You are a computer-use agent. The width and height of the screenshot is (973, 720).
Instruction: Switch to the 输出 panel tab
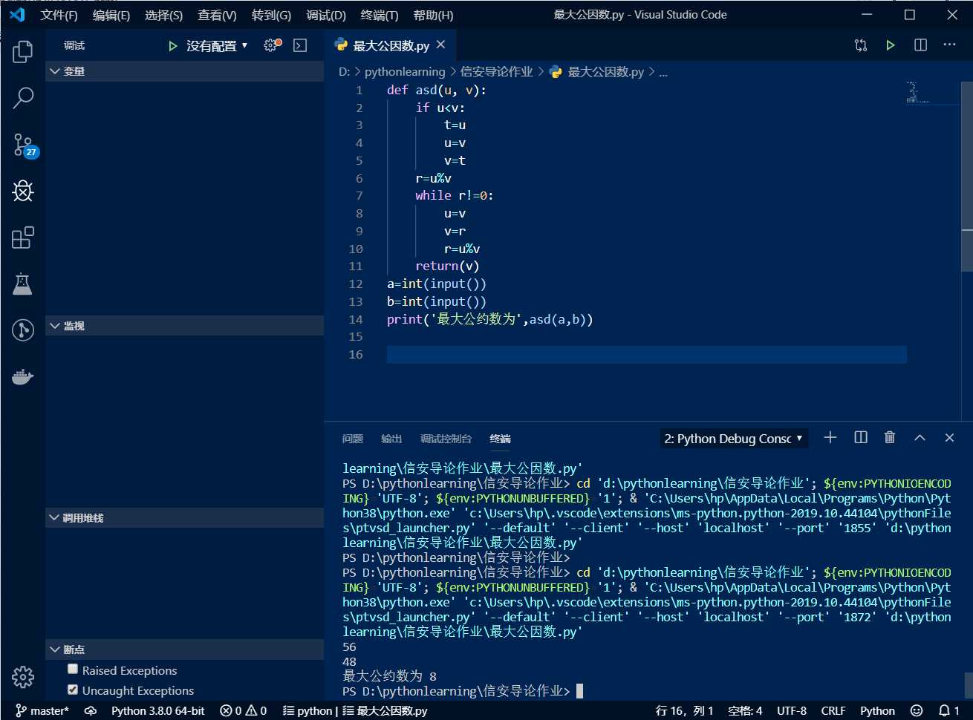391,439
